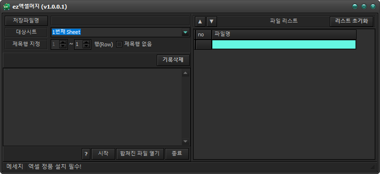The image size is (380, 174).
Task: Click the 메세지 status bar label
Action: click(x=14, y=167)
